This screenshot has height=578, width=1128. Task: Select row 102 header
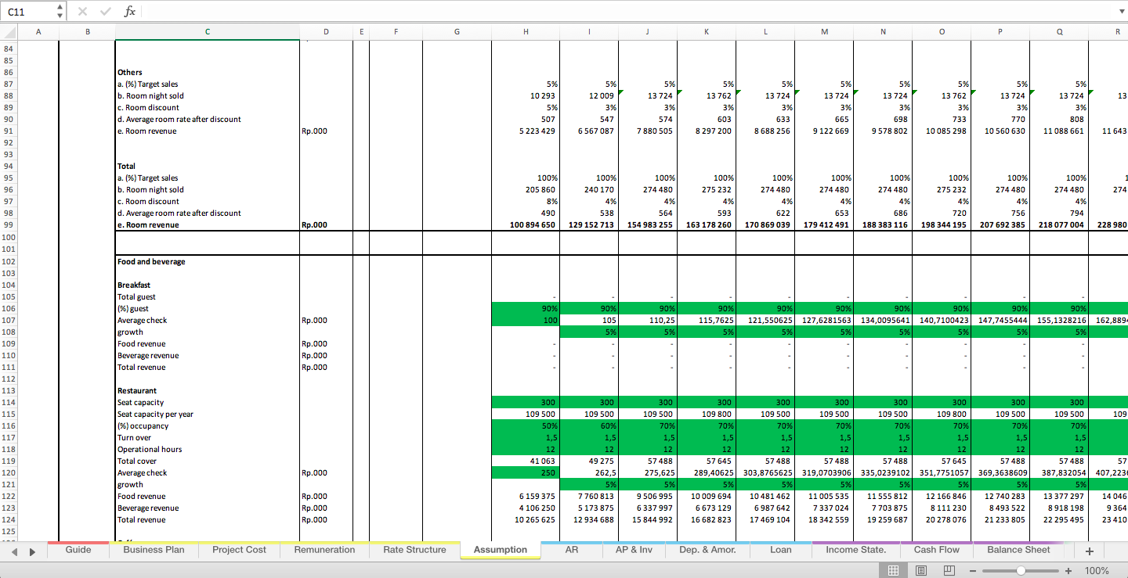pos(9,262)
